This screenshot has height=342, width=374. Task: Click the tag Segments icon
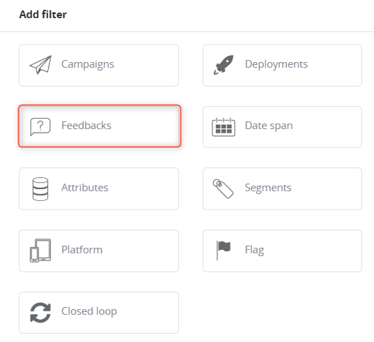click(223, 188)
